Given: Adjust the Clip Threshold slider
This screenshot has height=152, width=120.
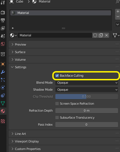Looking at the screenshot, I should click(87, 97).
